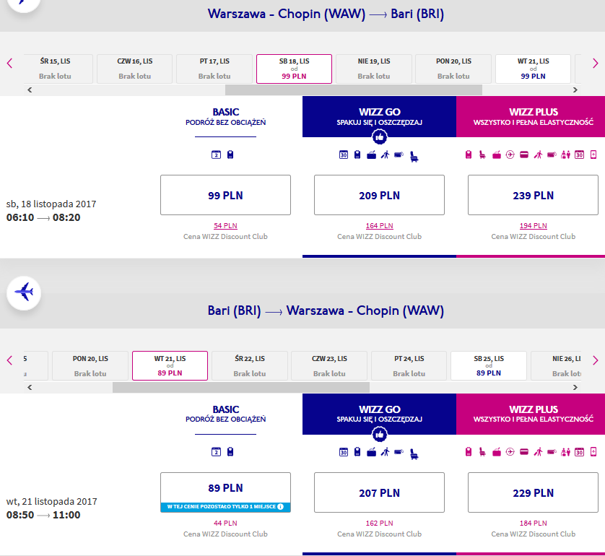Show earlier return dates with the pink left chevron
The width and height of the screenshot is (605, 556).
tap(9, 361)
